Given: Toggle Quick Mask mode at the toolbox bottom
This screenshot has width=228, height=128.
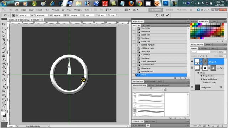Looking at the screenshot, I should coord(4,119).
